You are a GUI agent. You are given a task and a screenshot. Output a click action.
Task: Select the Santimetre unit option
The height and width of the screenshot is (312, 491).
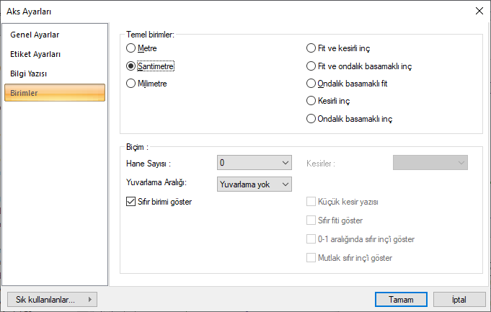click(131, 66)
